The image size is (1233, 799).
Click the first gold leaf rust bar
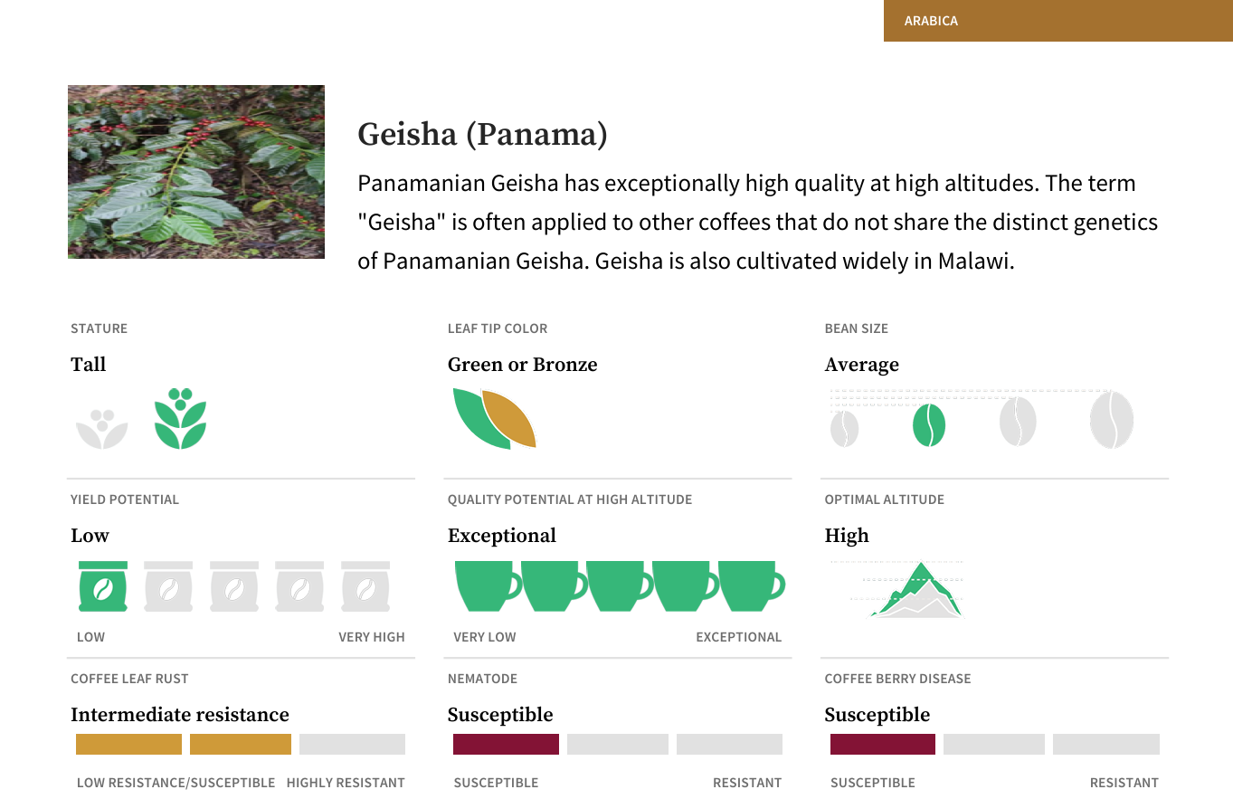click(x=128, y=744)
